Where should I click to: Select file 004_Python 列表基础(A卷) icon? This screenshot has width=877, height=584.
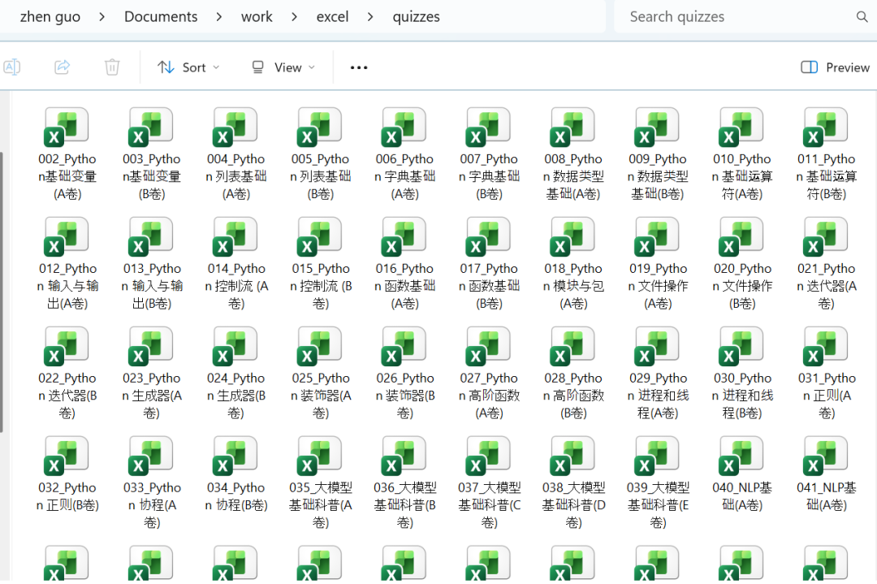(x=235, y=128)
